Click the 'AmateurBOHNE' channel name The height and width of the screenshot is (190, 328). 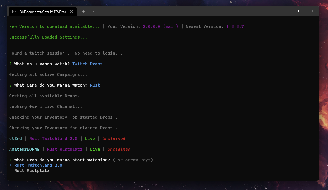24,149
